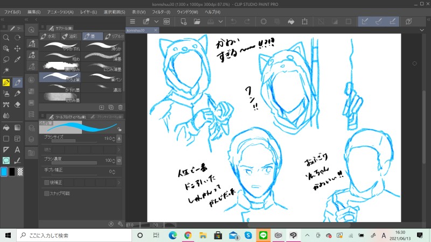Open the help question-mark icon in command bar
431x242 pixels.
point(409,22)
